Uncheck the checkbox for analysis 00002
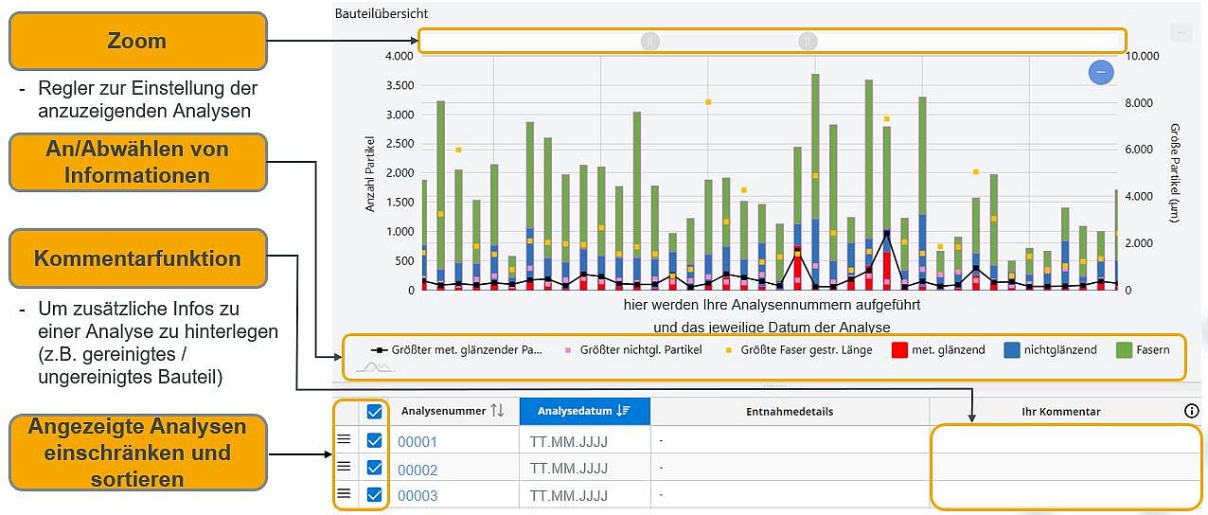Image resolution: width=1208 pixels, height=515 pixels. (x=374, y=468)
